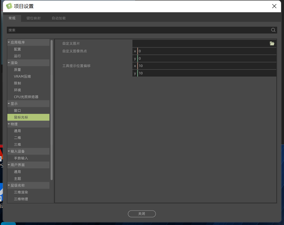
Task: Select 限制 under 渲染
Action: pyautogui.click(x=28, y=83)
